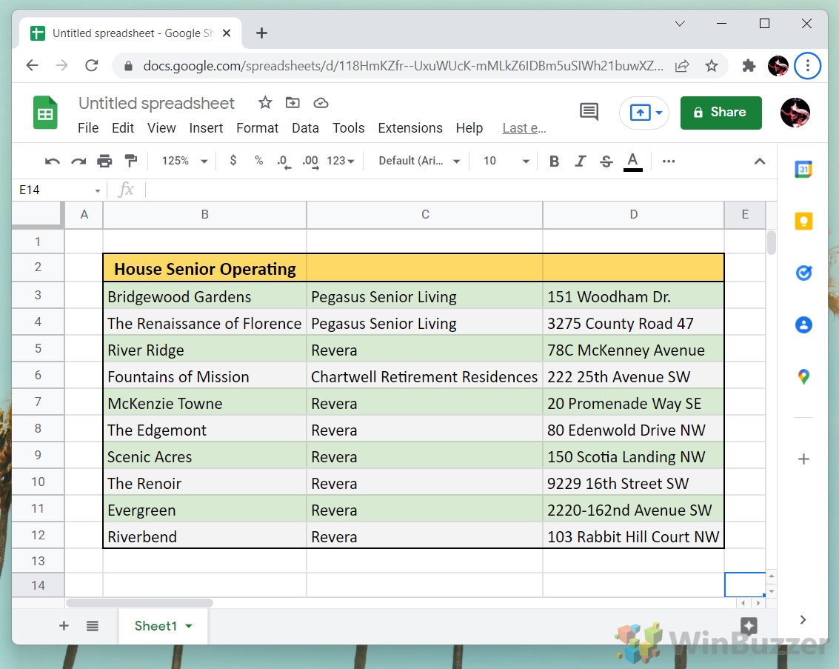Show more toolbar options ellipsis
Image resolution: width=839 pixels, height=669 pixels.
[668, 161]
